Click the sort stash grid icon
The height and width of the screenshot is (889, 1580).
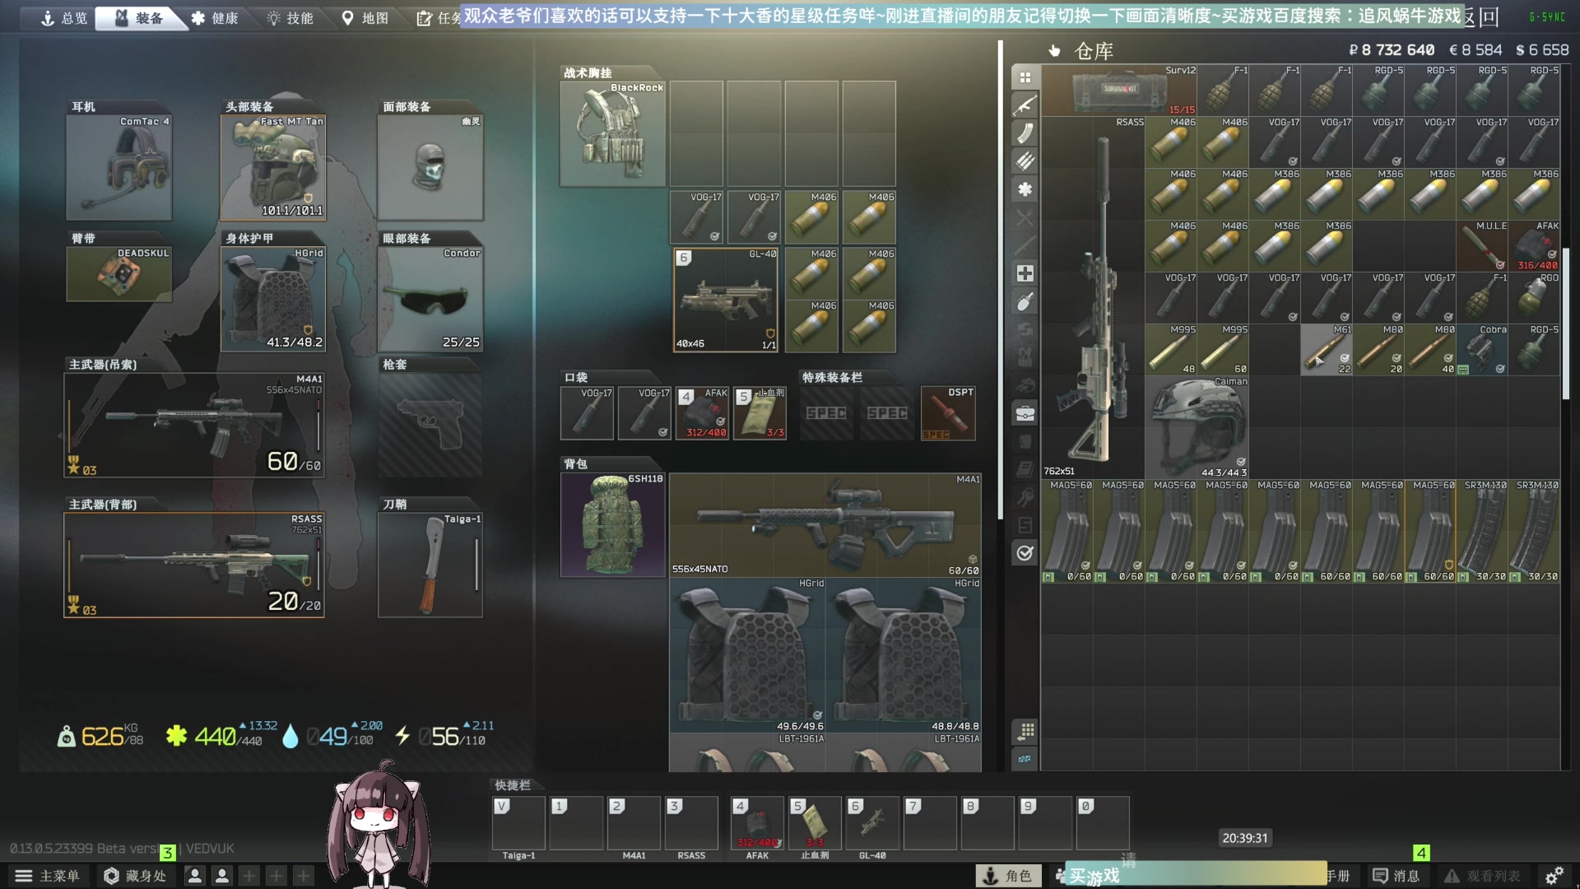pos(1025,731)
